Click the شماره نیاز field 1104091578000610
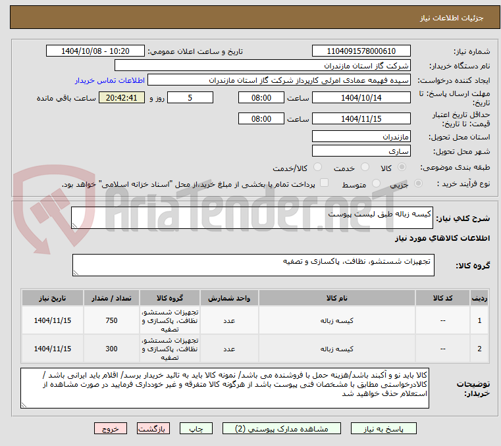 pyautogui.click(x=361, y=51)
